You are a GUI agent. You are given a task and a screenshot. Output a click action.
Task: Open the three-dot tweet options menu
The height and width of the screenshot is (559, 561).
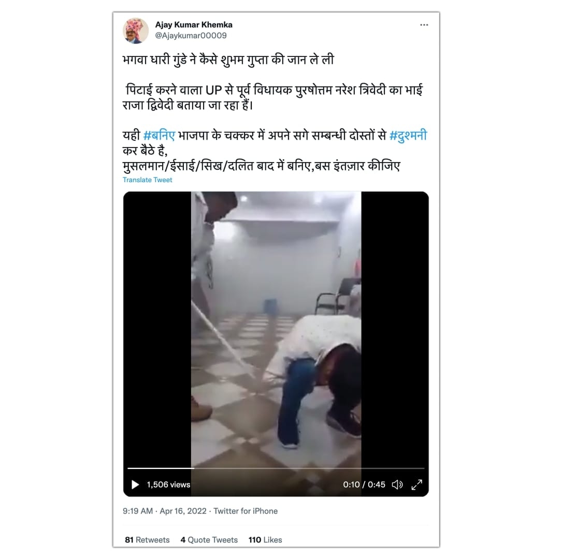click(x=424, y=25)
